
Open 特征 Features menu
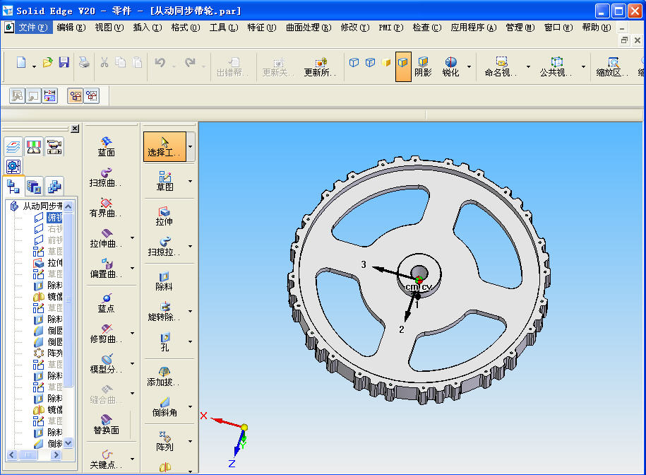(x=262, y=28)
